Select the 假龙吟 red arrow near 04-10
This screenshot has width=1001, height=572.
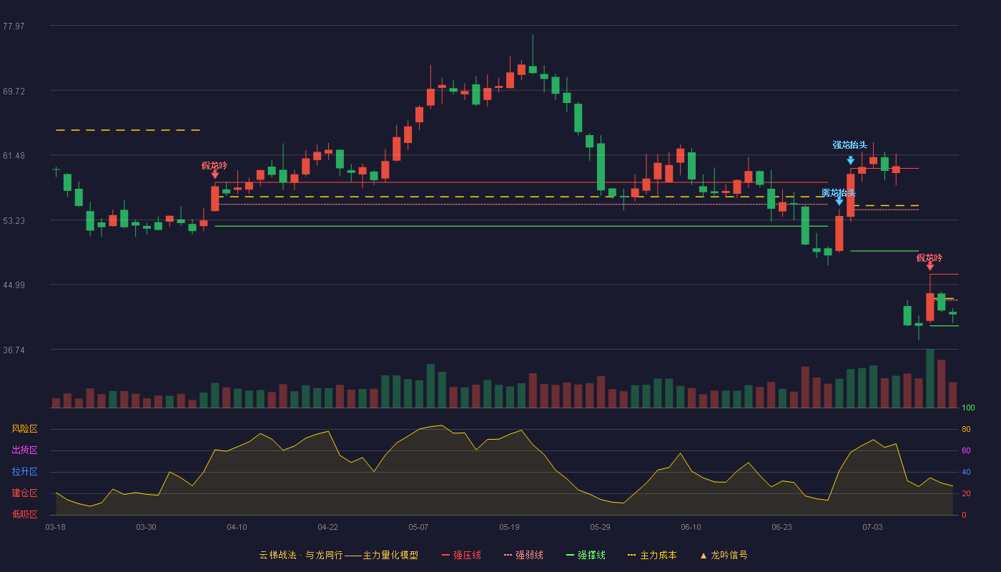[214, 174]
